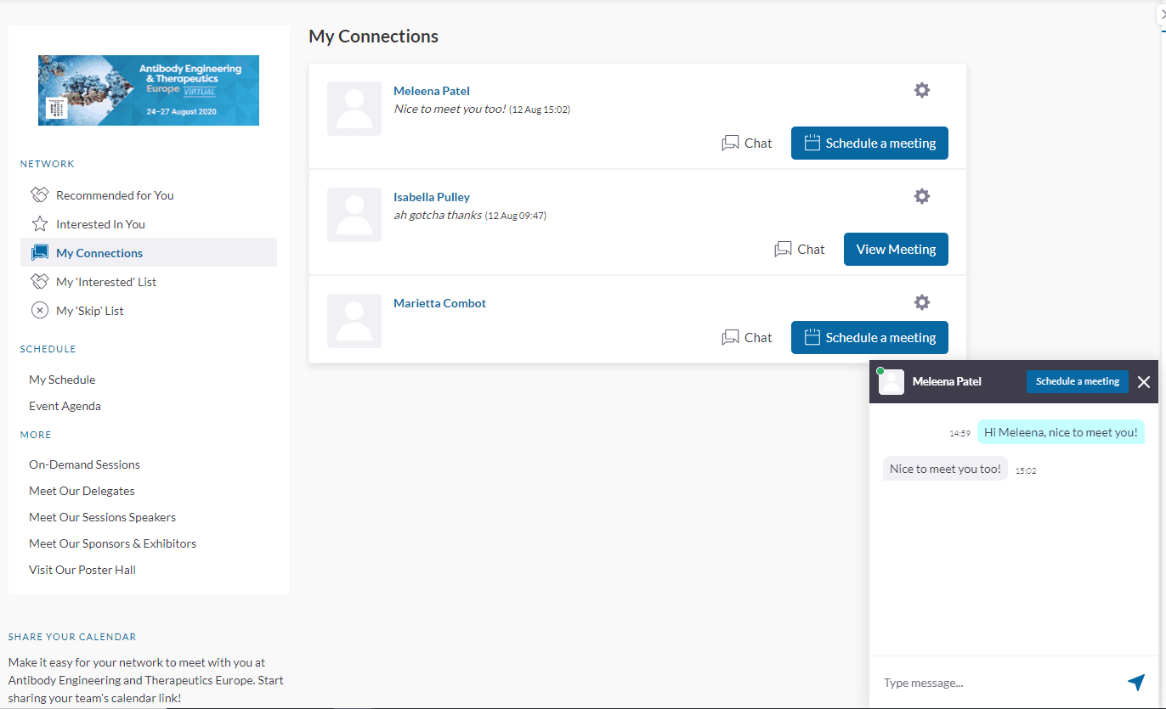Click Schedule a meeting in chat header
The image size is (1166, 709).
coord(1077,382)
